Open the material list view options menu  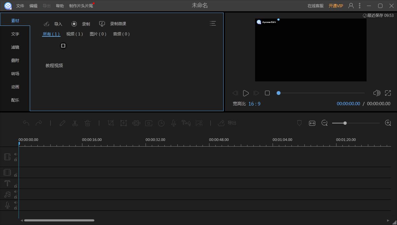(x=213, y=23)
